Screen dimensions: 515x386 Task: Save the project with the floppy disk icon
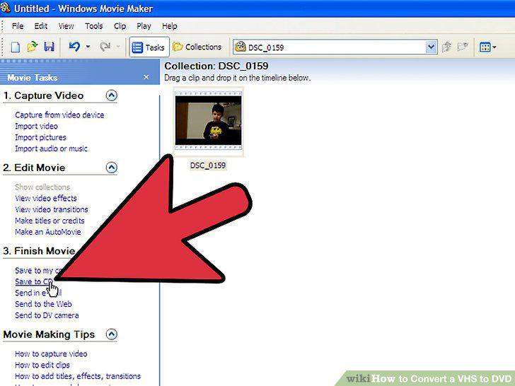(x=50, y=47)
